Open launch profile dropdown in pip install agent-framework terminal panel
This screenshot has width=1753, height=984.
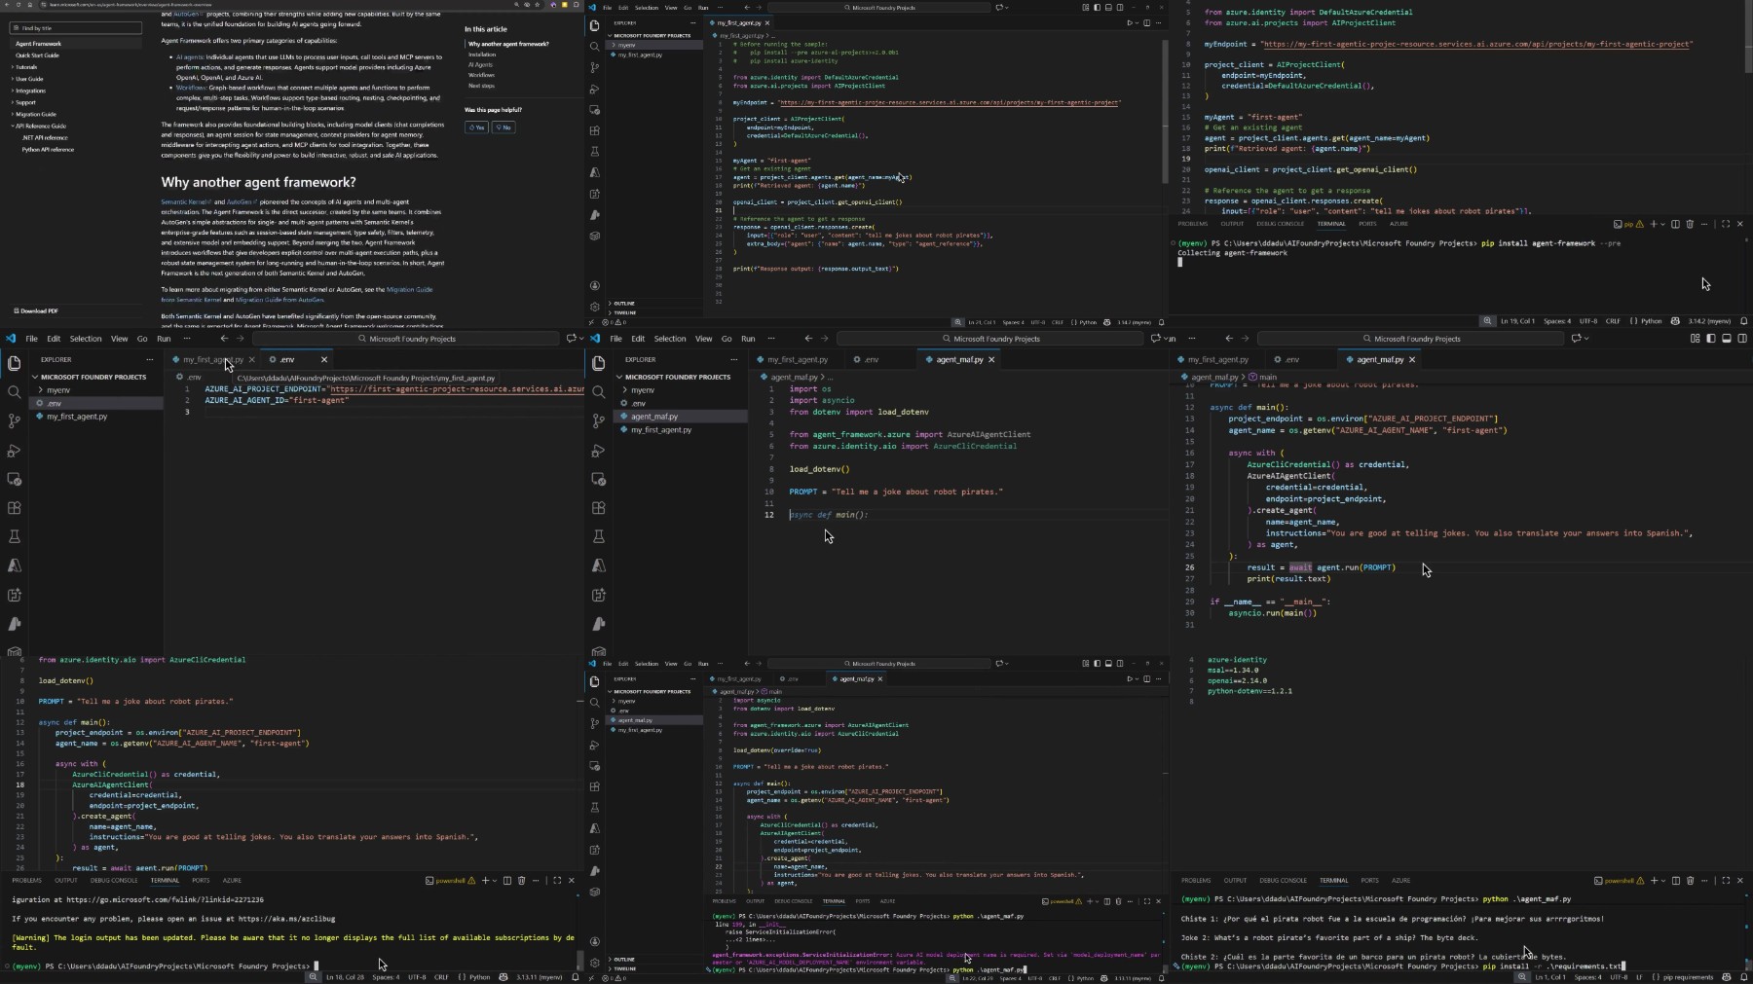point(1661,224)
